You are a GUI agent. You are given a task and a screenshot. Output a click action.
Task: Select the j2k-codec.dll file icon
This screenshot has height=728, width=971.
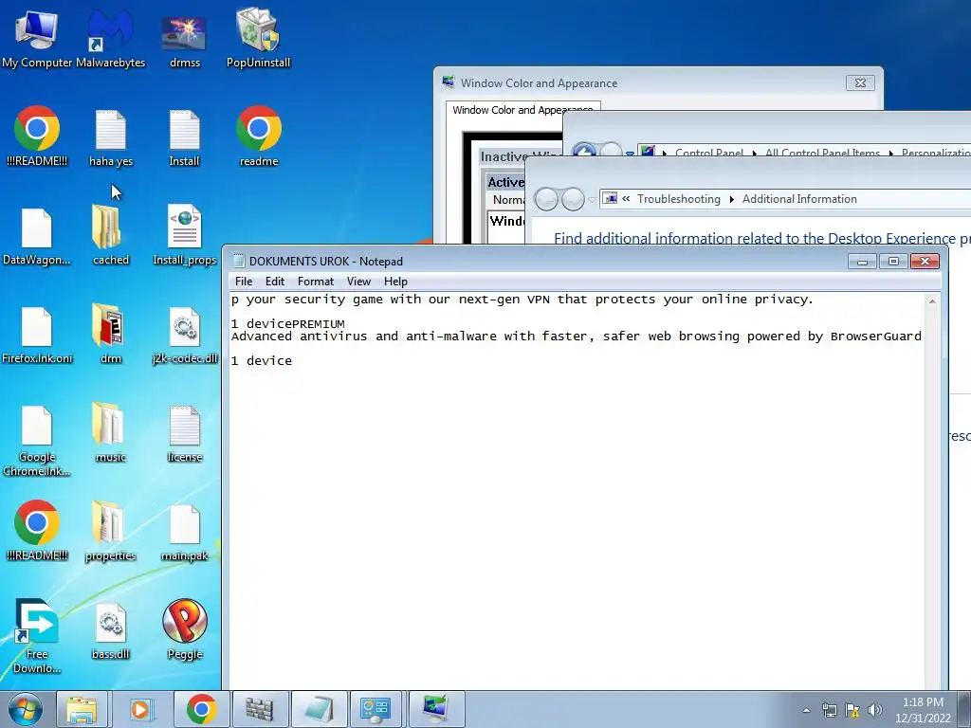pos(185,335)
